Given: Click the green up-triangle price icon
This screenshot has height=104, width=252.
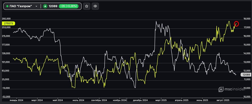Looking at the screenshot, I should pos(45,6).
